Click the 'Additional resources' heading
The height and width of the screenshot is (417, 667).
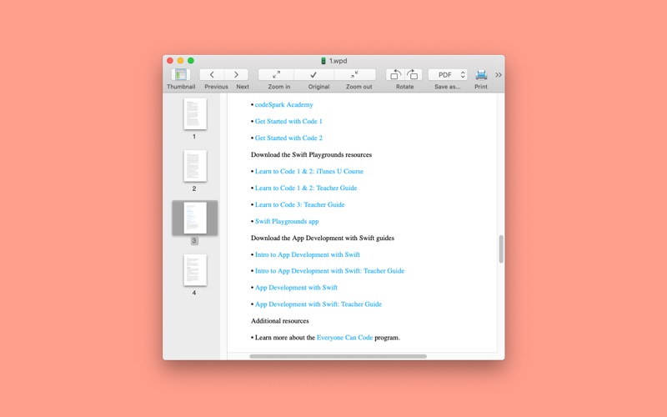pos(280,321)
